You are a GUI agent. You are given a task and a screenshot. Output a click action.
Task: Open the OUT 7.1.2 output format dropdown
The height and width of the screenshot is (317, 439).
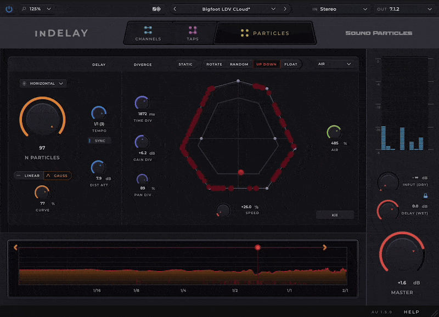(404, 9)
